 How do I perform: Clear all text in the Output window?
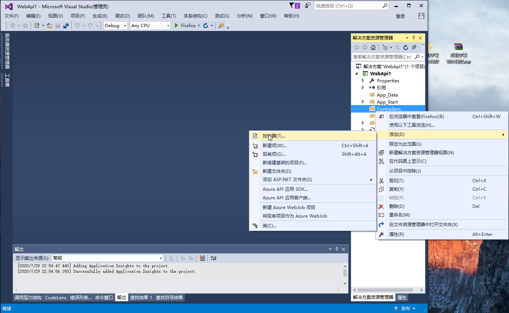[x=202, y=258]
